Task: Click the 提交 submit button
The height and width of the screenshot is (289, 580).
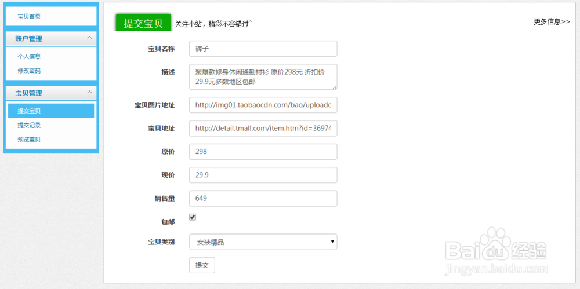Action: tap(202, 265)
